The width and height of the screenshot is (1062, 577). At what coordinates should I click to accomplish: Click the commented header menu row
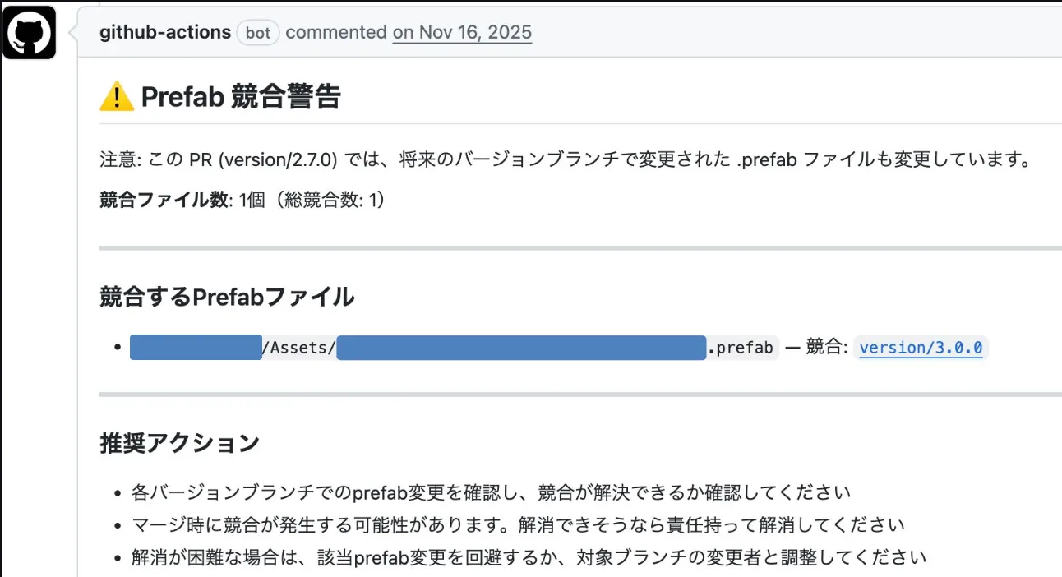point(337,32)
